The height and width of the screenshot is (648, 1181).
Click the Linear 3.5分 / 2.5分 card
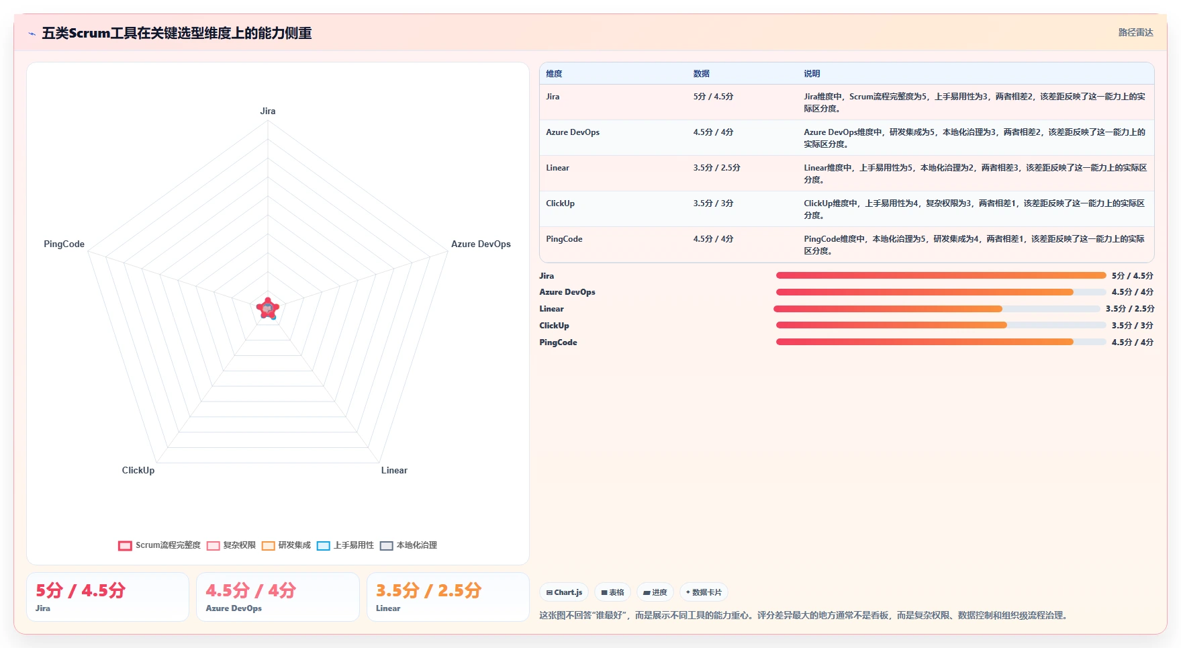[448, 597]
